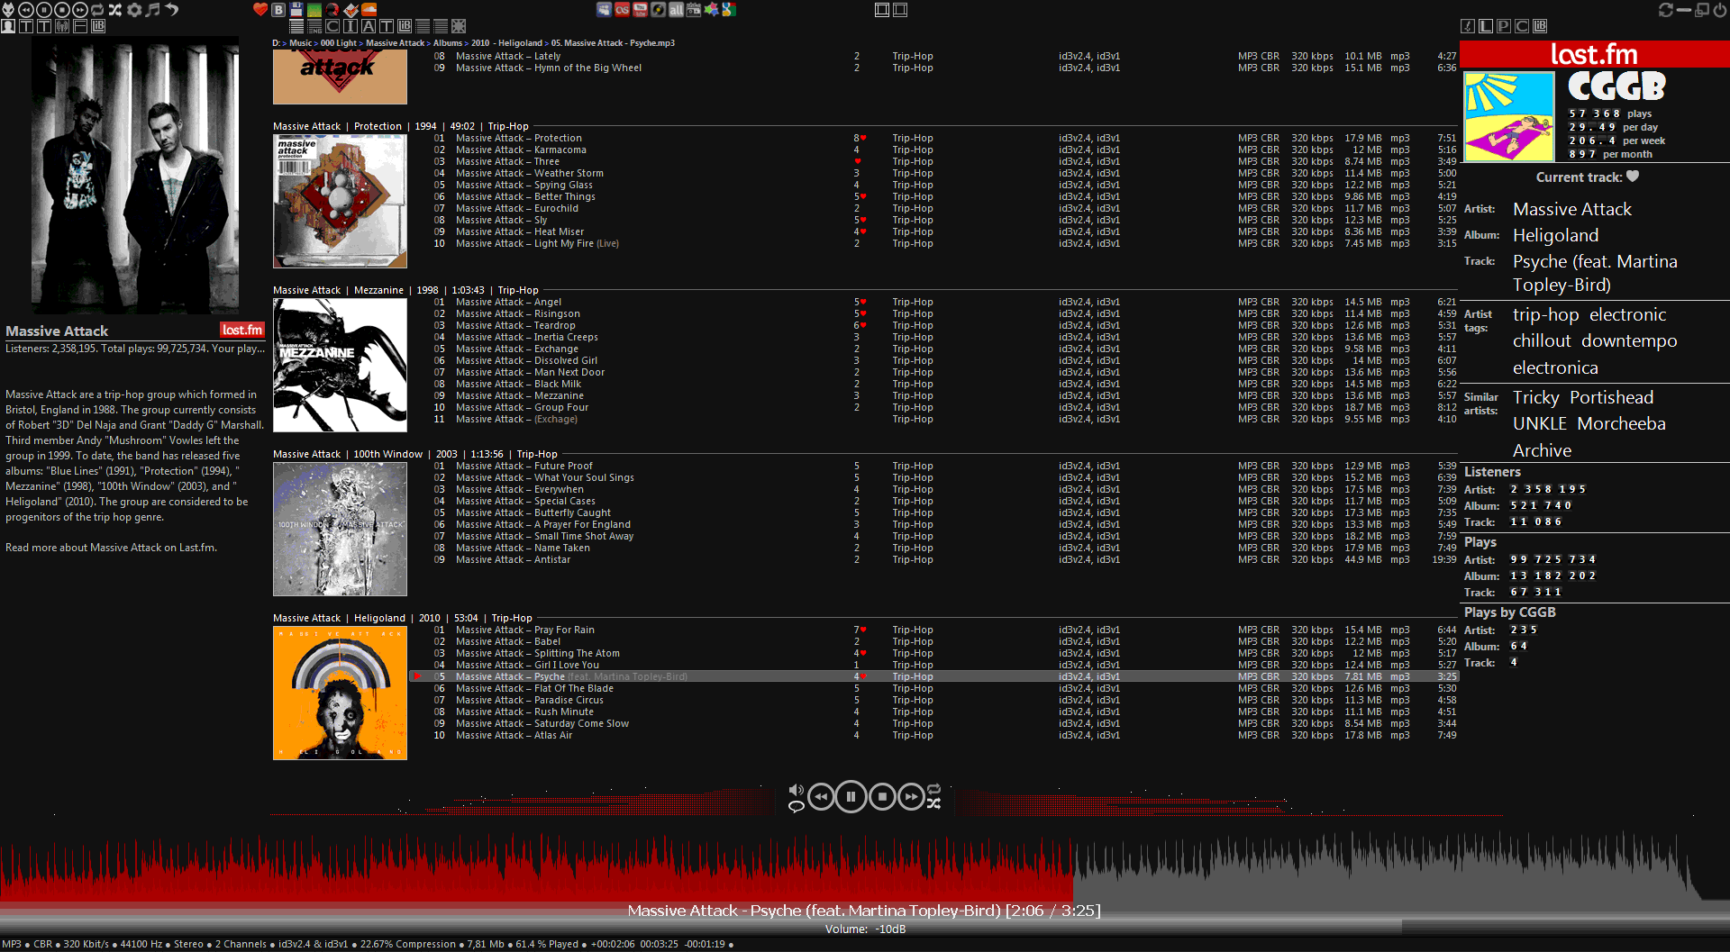
Task: Click the orange checkmark icon in top toolbar
Action: point(351,10)
